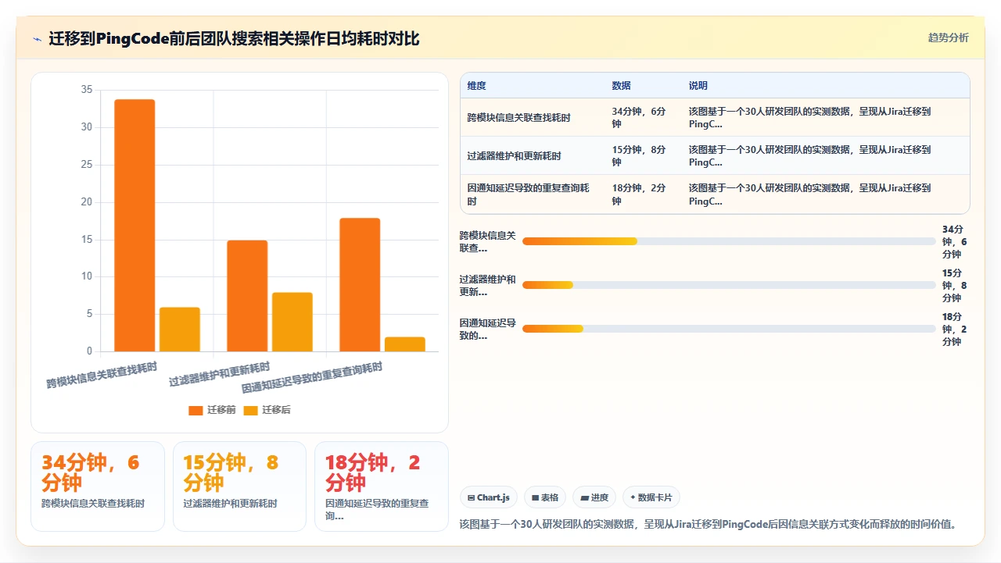1001x563 pixels.
Task: Click progress value 34分钟，6分钟 at bar end
Action: tap(955, 241)
